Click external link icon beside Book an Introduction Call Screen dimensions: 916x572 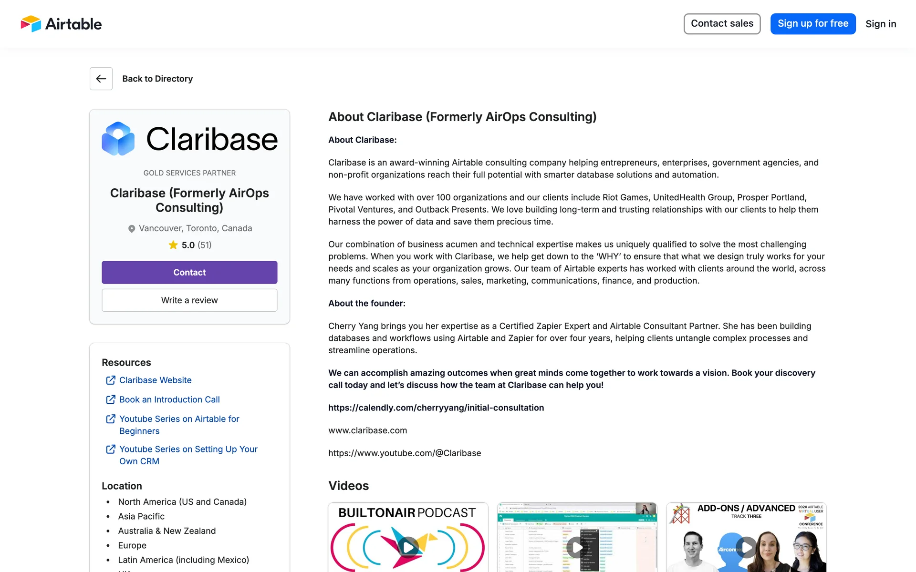(x=111, y=399)
